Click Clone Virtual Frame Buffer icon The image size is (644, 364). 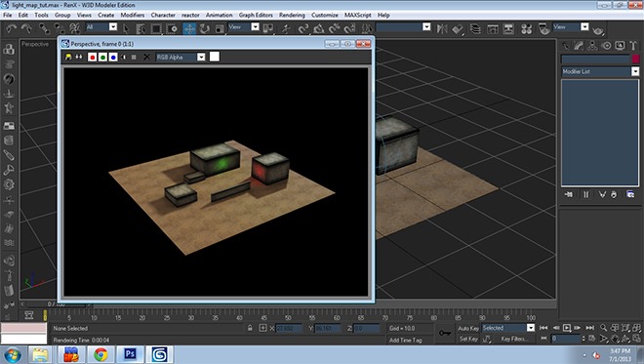(x=78, y=58)
